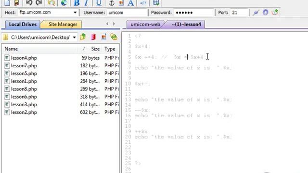Select lesson6.php in file list

(x=24, y=97)
